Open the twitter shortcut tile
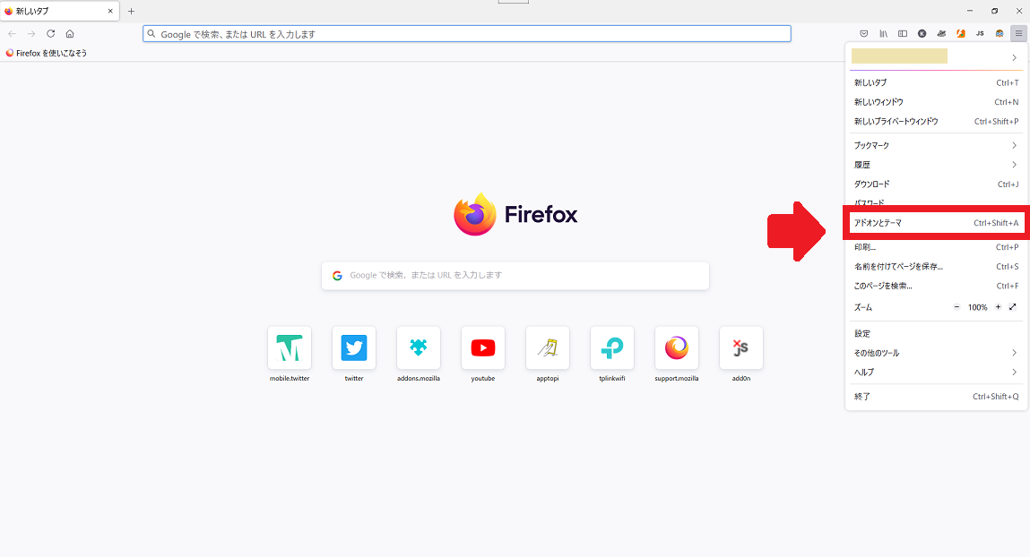 click(354, 347)
